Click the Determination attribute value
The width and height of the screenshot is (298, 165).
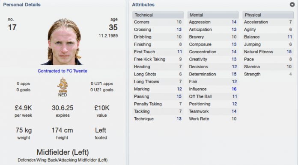coord(234,74)
